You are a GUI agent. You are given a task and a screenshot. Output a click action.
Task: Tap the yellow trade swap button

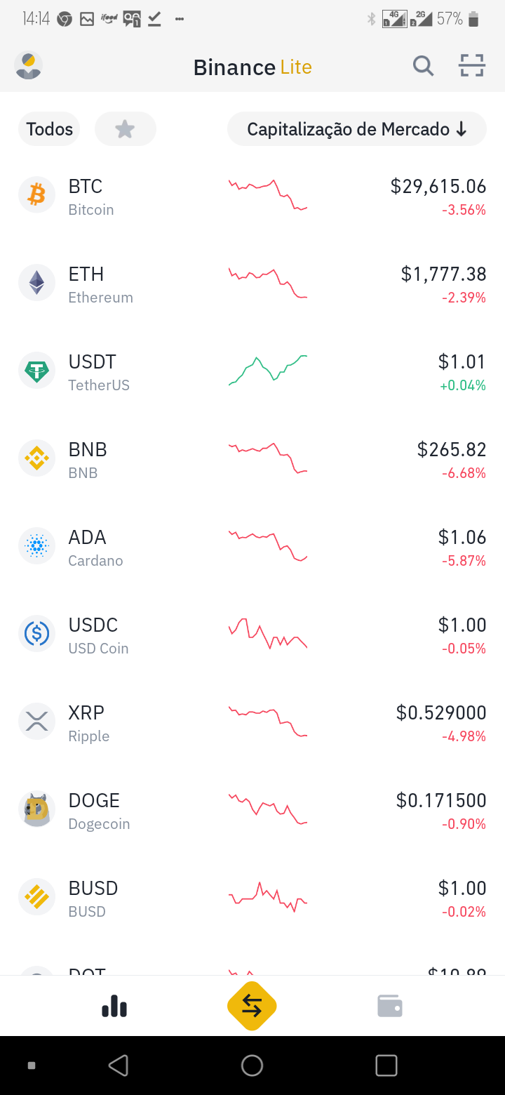tap(252, 1006)
